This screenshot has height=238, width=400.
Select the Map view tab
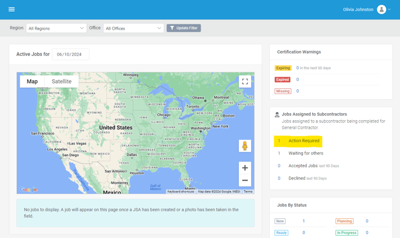pyautogui.click(x=32, y=81)
